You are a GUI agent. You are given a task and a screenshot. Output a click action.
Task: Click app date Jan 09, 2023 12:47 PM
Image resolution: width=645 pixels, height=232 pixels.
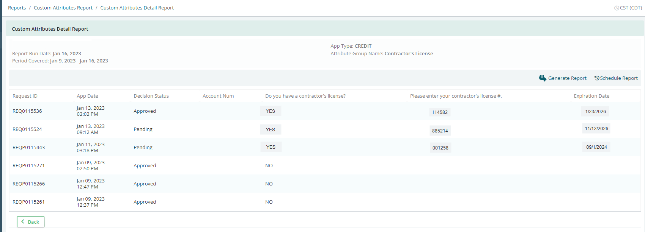click(x=91, y=184)
